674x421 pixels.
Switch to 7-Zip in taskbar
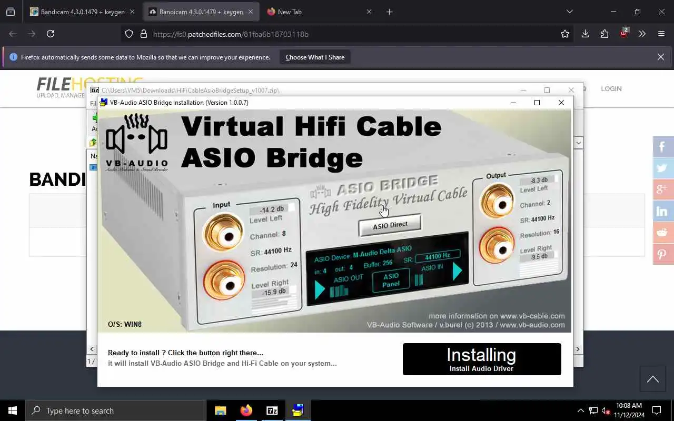[x=272, y=410]
